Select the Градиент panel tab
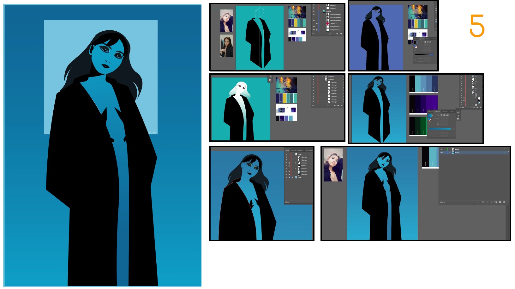Screen dimensions: 515x289 (x=438, y=112)
